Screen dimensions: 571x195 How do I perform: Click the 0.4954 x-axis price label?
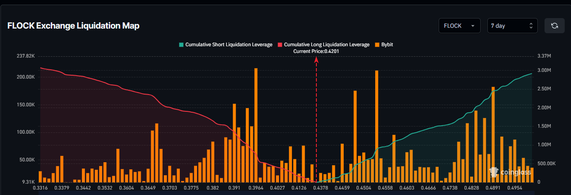pyautogui.click(x=516, y=187)
